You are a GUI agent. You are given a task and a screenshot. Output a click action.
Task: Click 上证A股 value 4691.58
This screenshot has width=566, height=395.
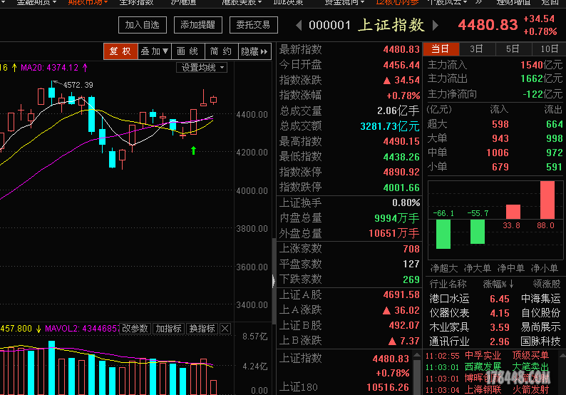click(x=401, y=295)
